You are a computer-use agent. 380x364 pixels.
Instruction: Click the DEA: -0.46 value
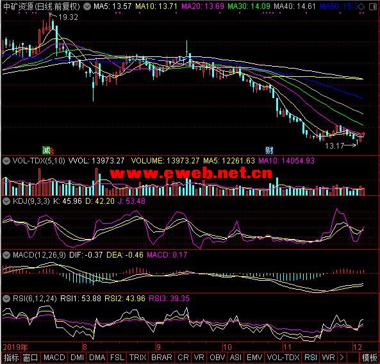[125, 254]
